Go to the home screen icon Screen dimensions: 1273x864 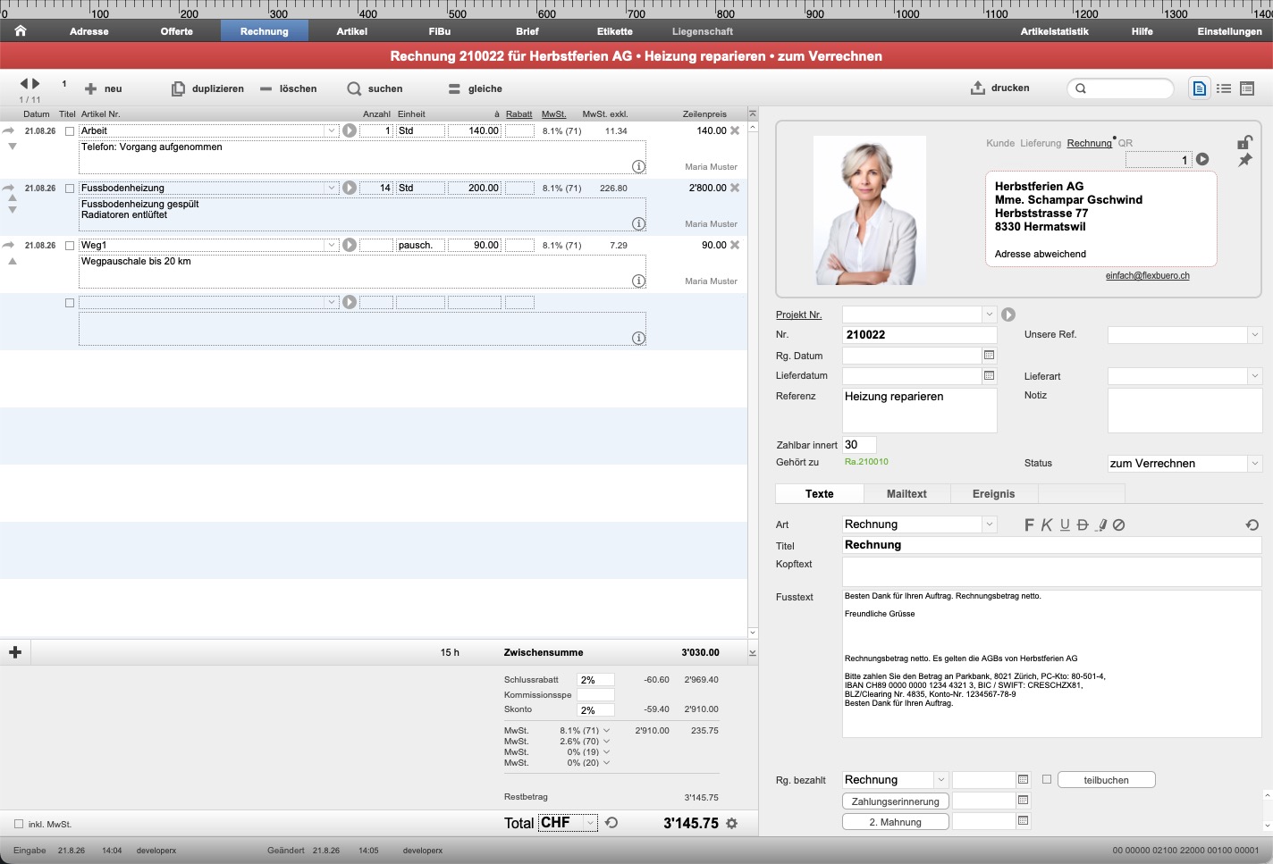click(21, 30)
